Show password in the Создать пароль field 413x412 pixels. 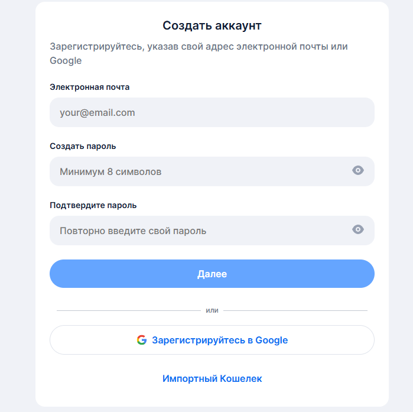pos(358,171)
